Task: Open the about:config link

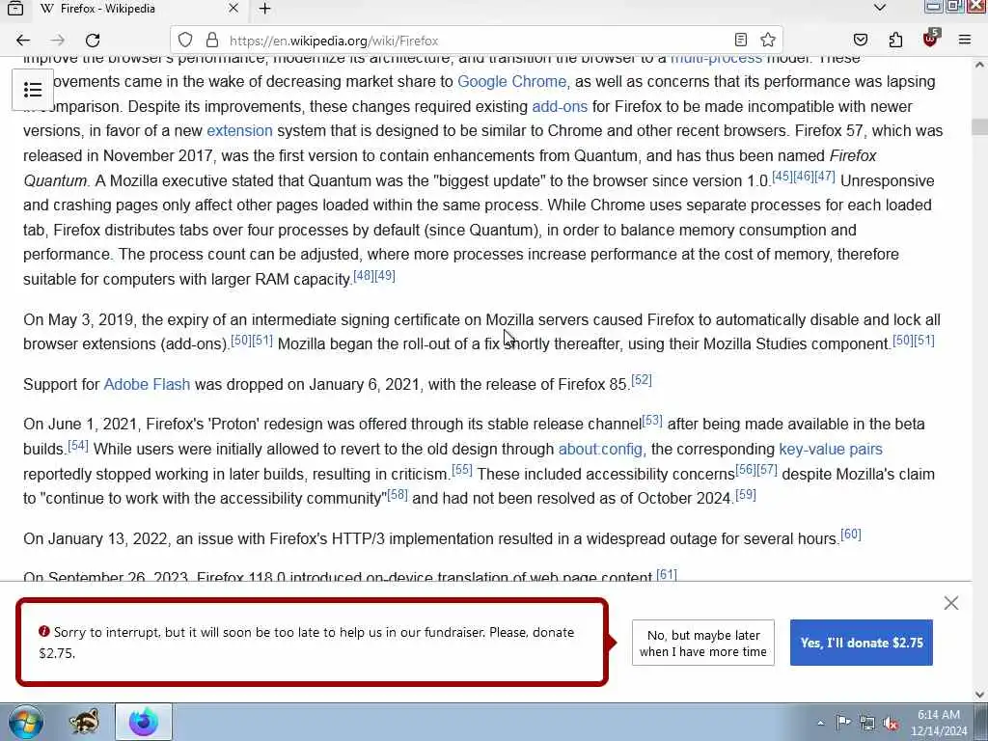Action: point(600,450)
